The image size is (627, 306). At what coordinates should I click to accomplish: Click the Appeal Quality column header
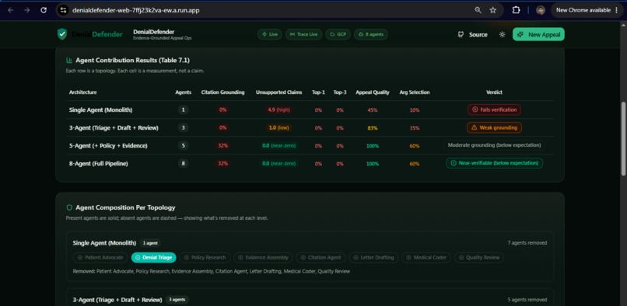tap(373, 92)
